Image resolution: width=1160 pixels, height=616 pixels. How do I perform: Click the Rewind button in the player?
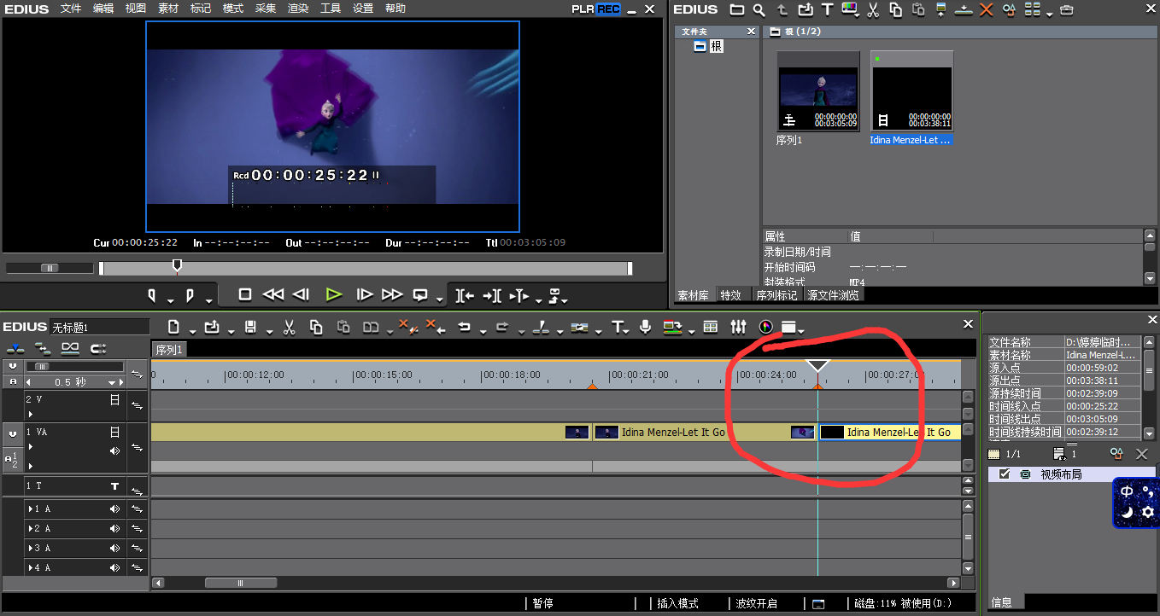click(273, 294)
